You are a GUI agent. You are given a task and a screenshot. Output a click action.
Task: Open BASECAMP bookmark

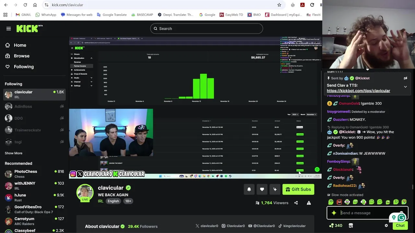[142, 15]
